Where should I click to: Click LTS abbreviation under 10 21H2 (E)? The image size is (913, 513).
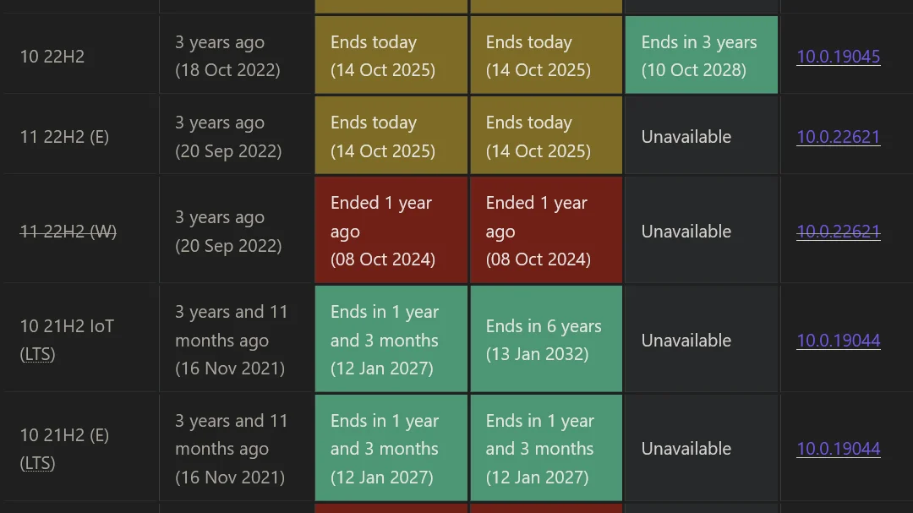coord(38,463)
